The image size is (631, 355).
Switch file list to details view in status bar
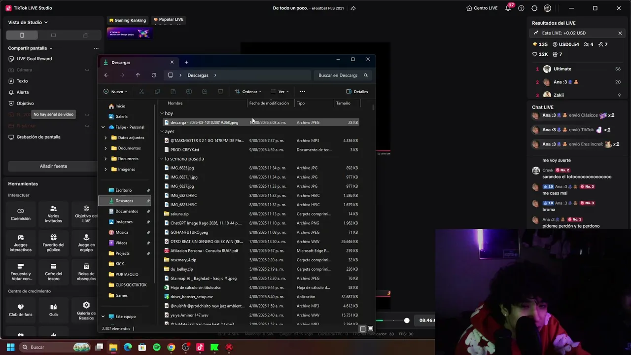point(363,329)
